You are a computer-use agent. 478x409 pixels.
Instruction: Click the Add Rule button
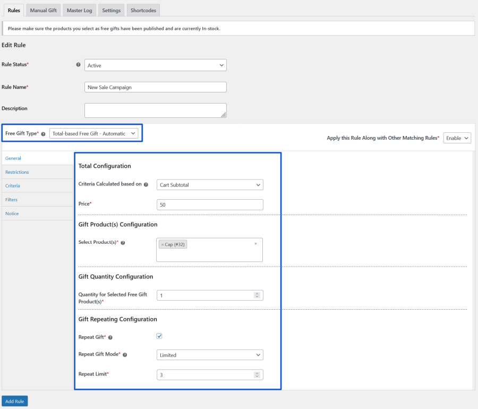(x=15, y=401)
